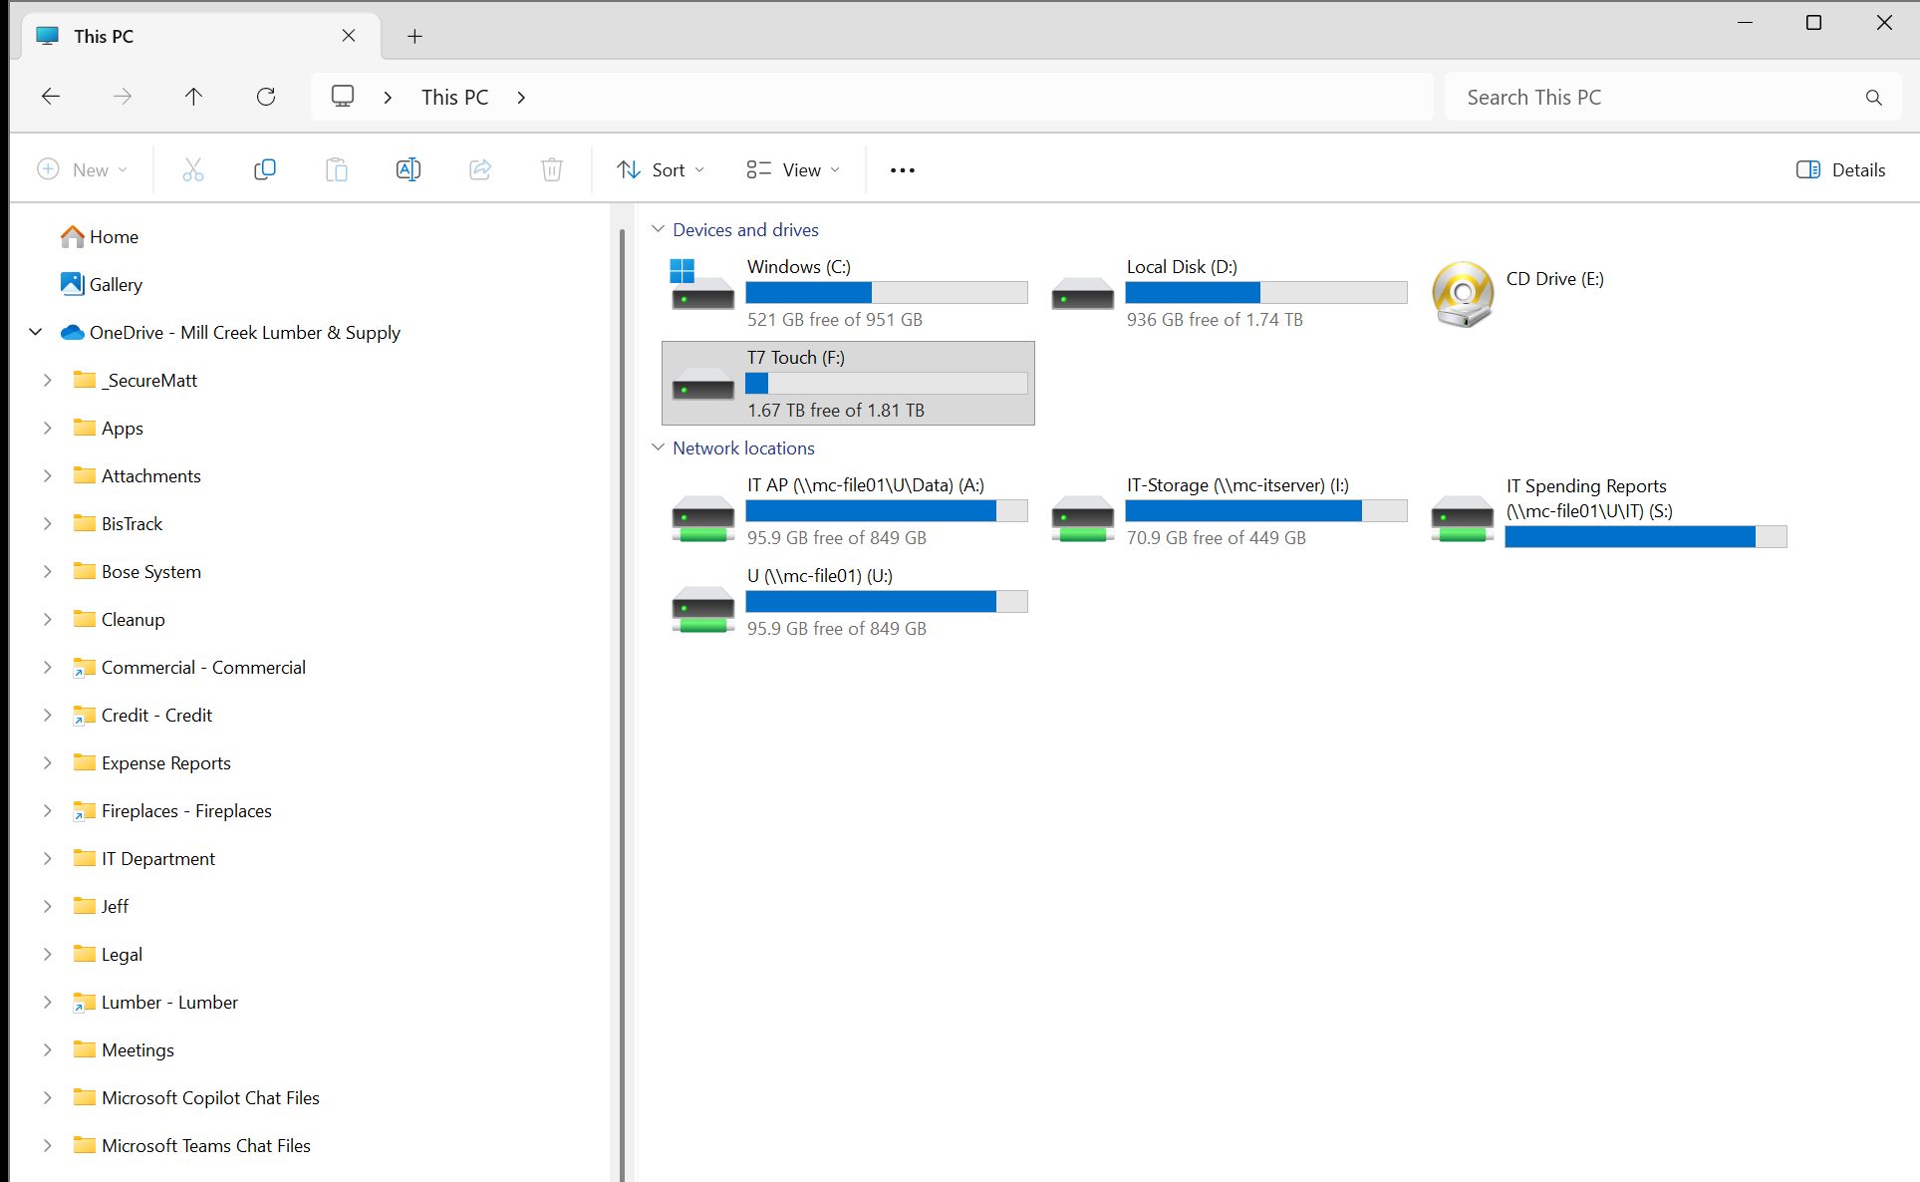Image resolution: width=1920 pixels, height=1182 pixels.
Task: Click the Cut scissors icon
Action: (x=193, y=169)
